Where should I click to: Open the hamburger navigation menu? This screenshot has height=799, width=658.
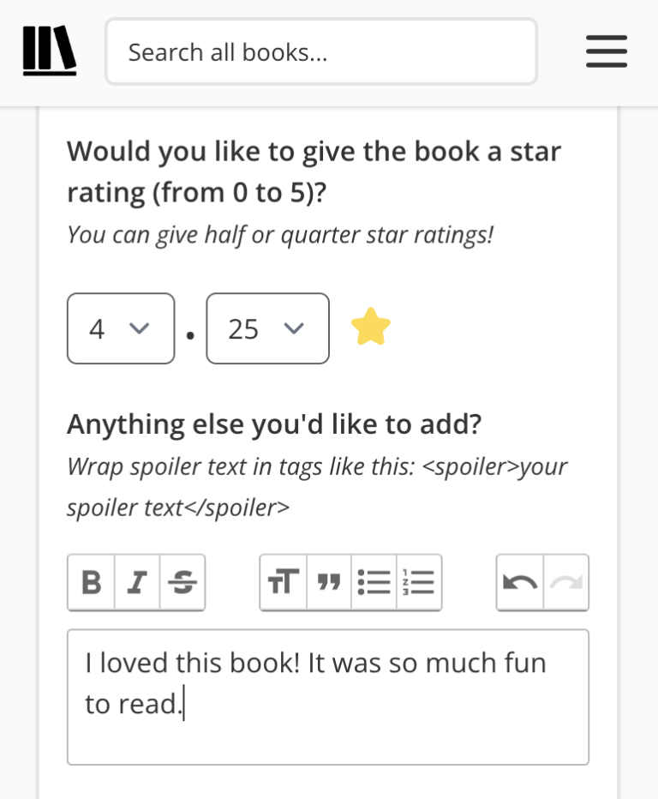tap(606, 51)
